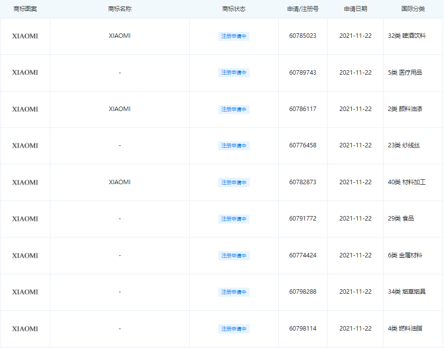The width and height of the screenshot is (444, 348).
Task: Select registration number 60789743
Action: [x=302, y=72]
